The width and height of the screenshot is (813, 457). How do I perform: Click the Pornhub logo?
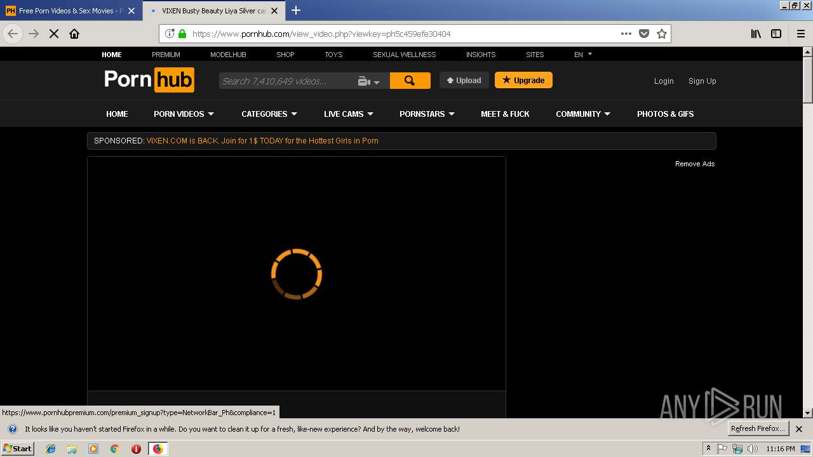click(149, 80)
